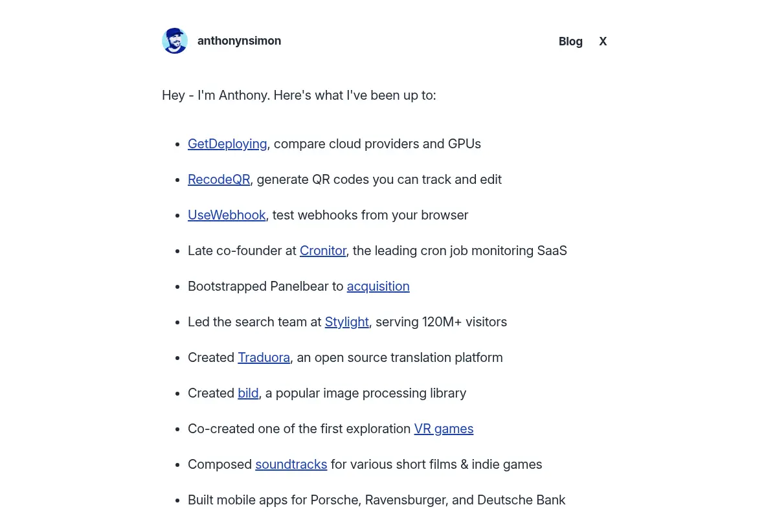Open the Traduora link

pyautogui.click(x=264, y=357)
